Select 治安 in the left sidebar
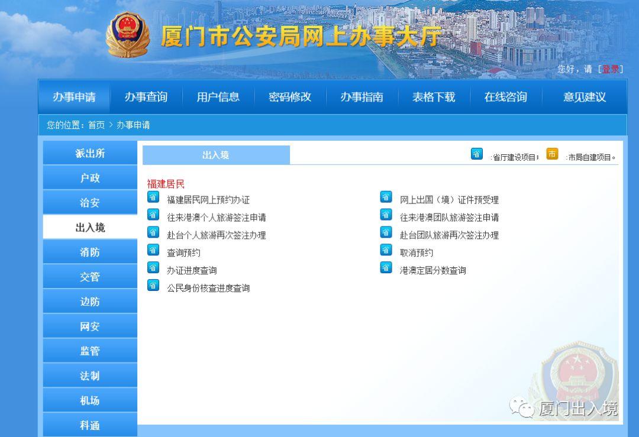639x437 pixels. point(90,202)
